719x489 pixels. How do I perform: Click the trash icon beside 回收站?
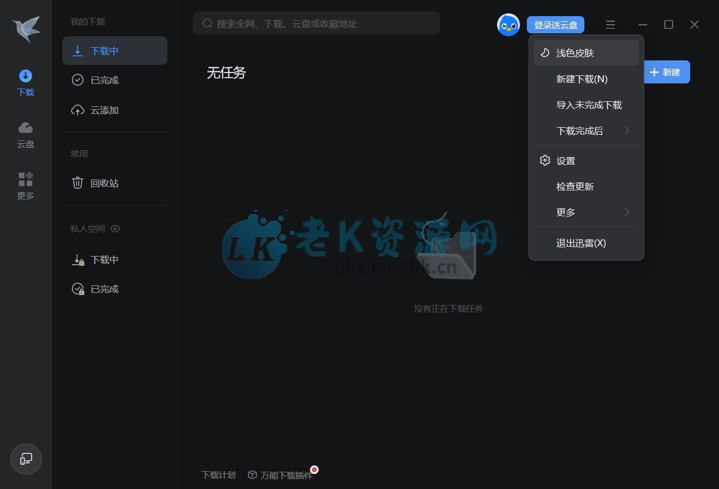coord(78,183)
